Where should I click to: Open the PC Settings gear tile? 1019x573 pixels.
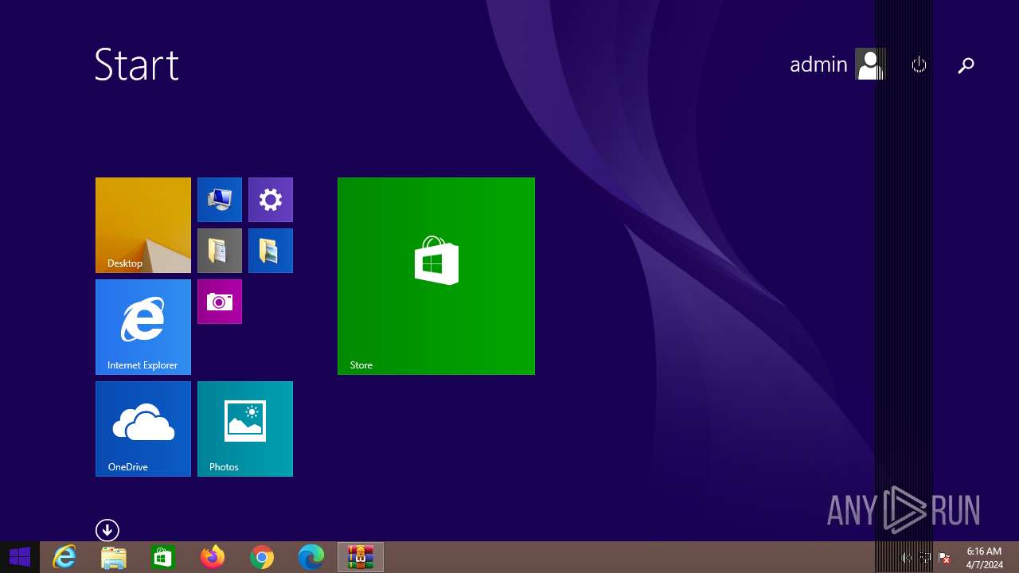coord(271,200)
